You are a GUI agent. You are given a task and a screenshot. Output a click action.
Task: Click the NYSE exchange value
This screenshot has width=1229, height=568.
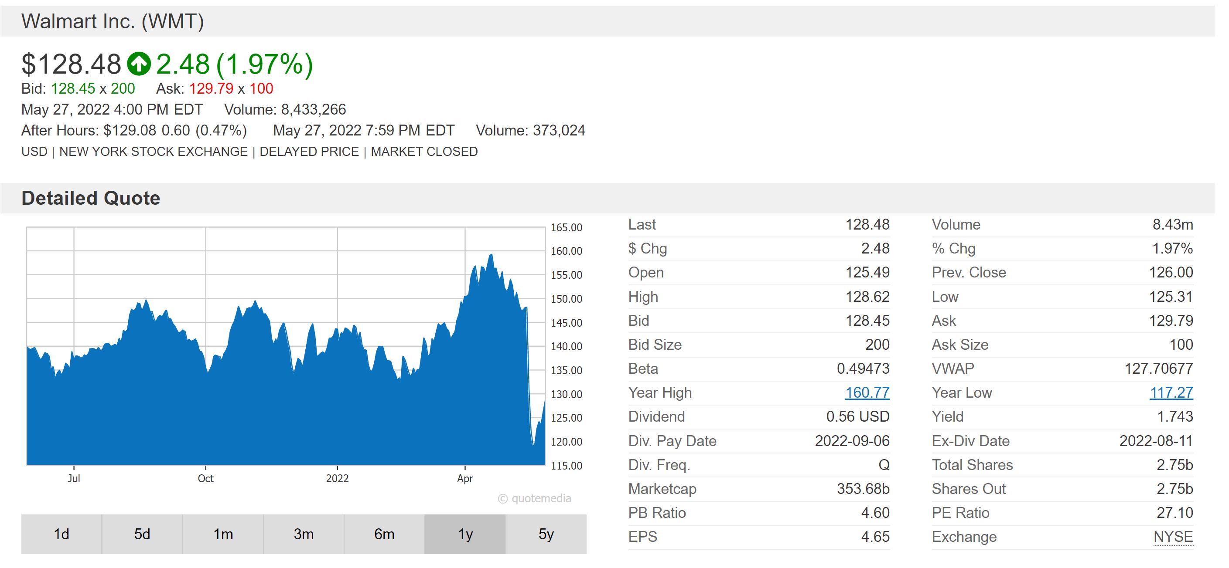[1173, 537]
